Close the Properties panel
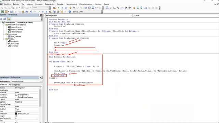This screenshot has height=123, width=219. coord(41,78)
